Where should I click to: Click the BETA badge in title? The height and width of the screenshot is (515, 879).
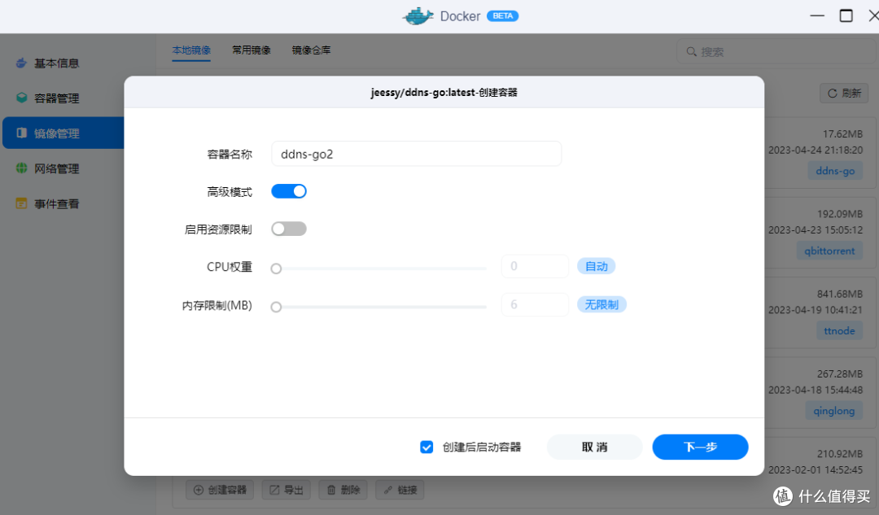point(502,15)
